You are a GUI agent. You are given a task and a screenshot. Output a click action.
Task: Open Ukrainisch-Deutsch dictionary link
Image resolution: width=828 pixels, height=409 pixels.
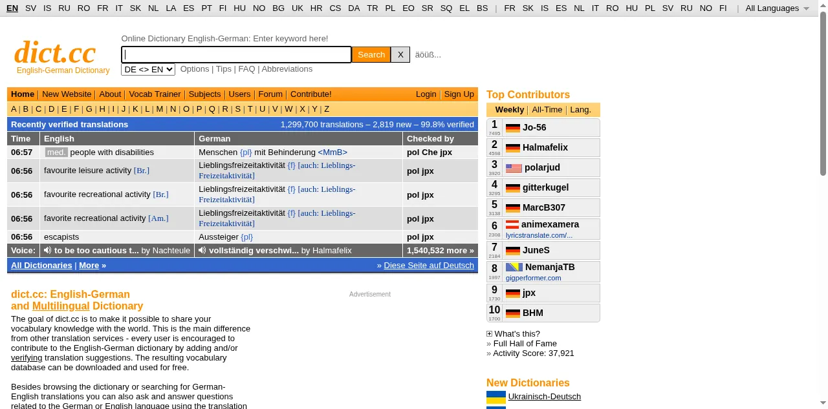[x=545, y=397]
